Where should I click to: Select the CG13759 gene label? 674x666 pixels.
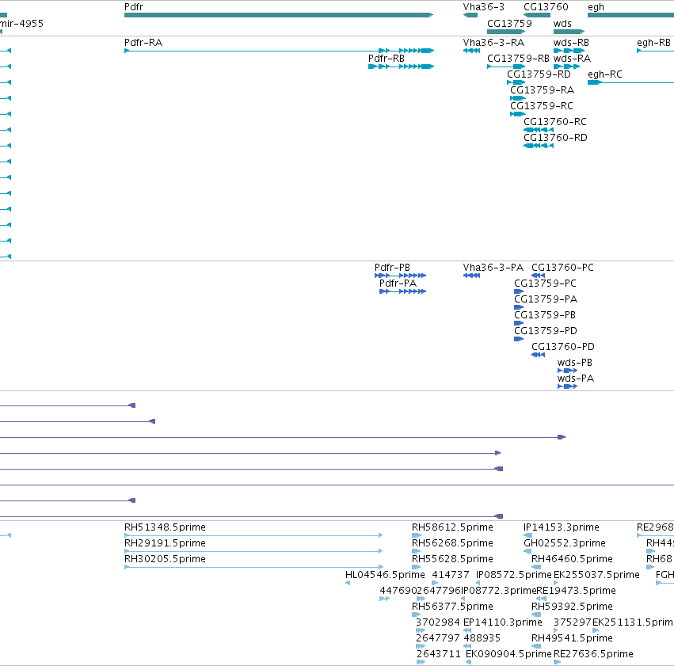[x=509, y=23]
